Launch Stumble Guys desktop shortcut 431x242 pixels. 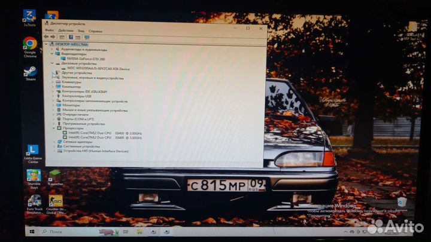point(34,179)
